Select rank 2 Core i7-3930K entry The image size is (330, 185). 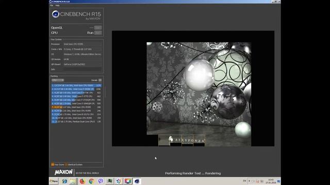(x=76, y=89)
